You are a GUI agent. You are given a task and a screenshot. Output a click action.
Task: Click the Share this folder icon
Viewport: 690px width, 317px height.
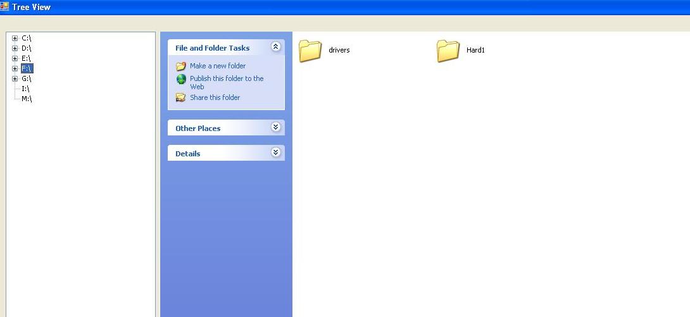(181, 97)
